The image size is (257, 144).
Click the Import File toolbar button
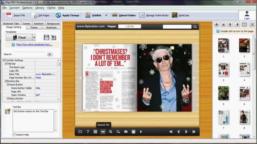pyautogui.click(x=16, y=15)
